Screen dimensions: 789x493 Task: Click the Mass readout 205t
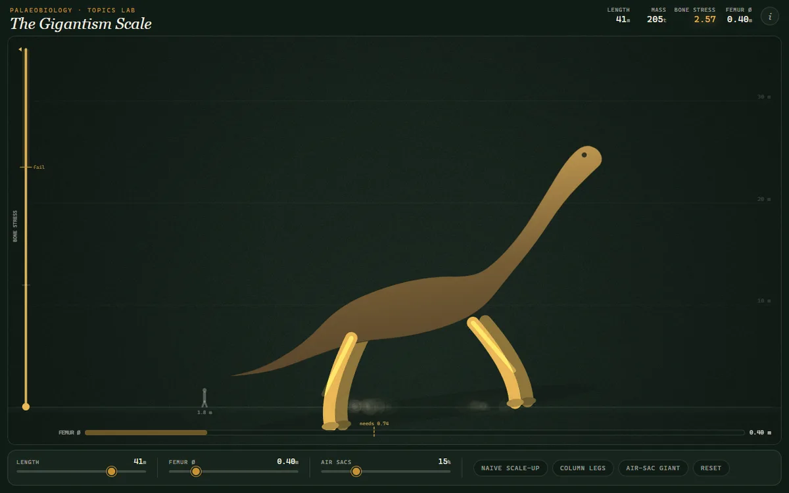click(x=656, y=19)
